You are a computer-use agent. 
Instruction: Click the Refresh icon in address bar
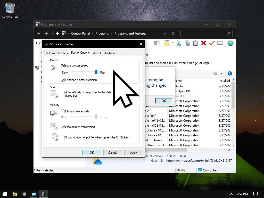[x=173, y=34]
